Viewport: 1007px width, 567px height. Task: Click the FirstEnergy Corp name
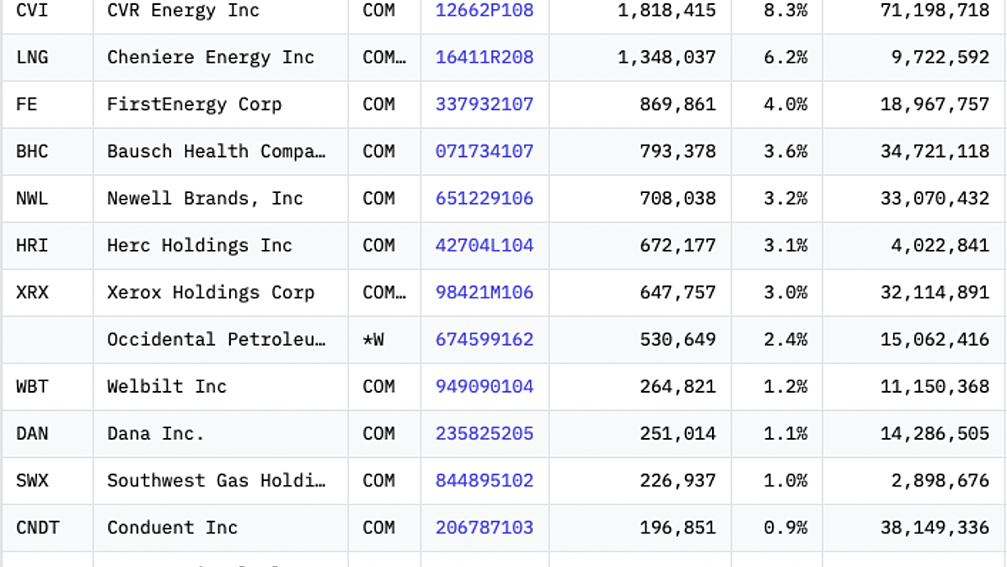(x=194, y=104)
